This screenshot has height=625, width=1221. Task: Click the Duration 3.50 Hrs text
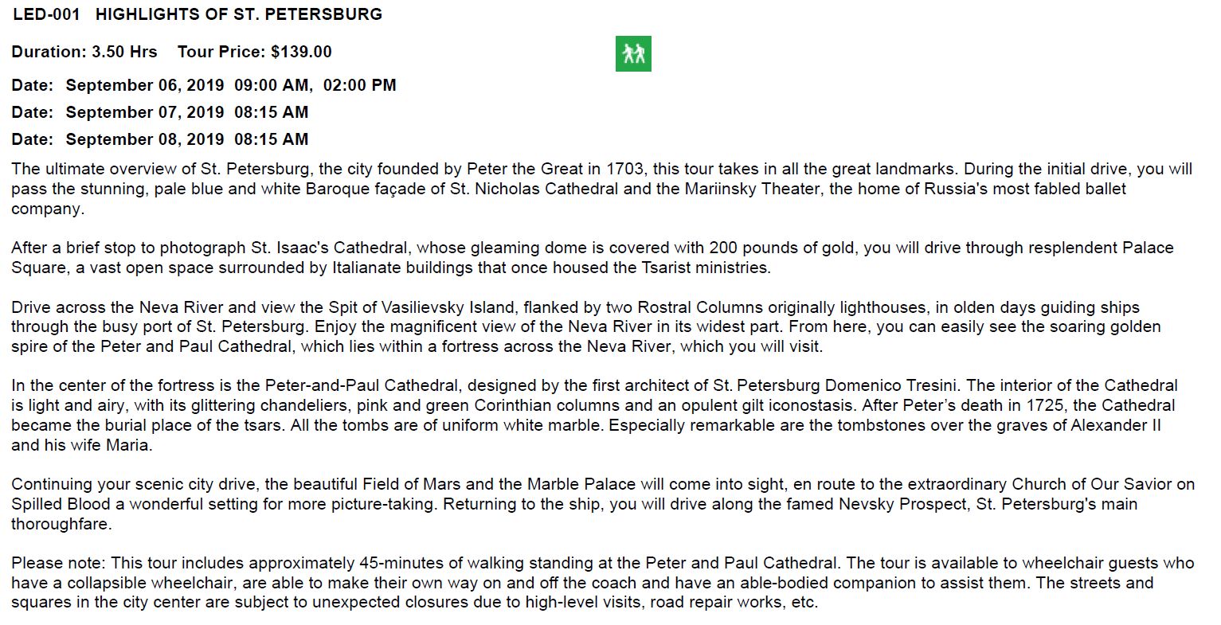(x=84, y=52)
